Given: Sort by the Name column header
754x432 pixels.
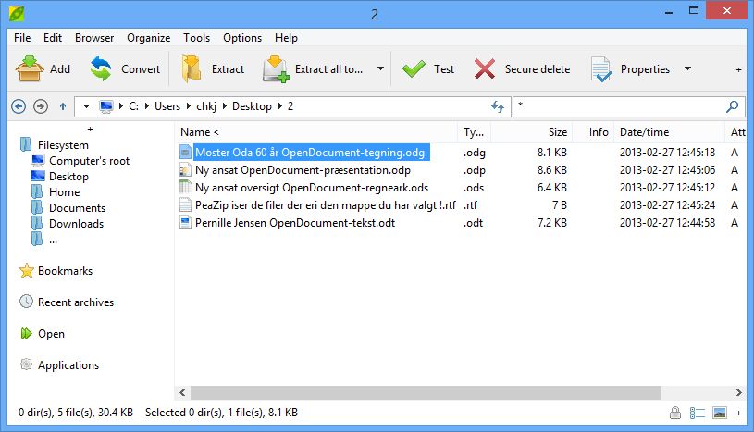Looking at the screenshot, I should point(316,131).
